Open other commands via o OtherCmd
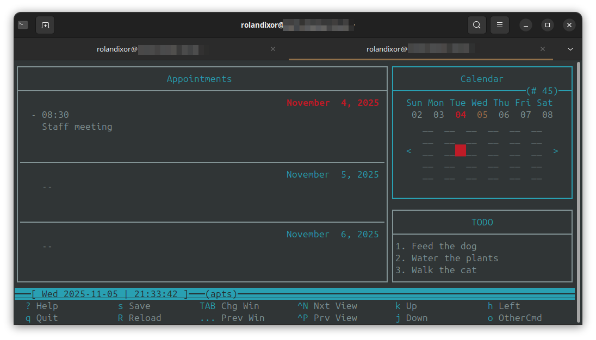Viewport: 596px width, 340px height. pos(514,318)
